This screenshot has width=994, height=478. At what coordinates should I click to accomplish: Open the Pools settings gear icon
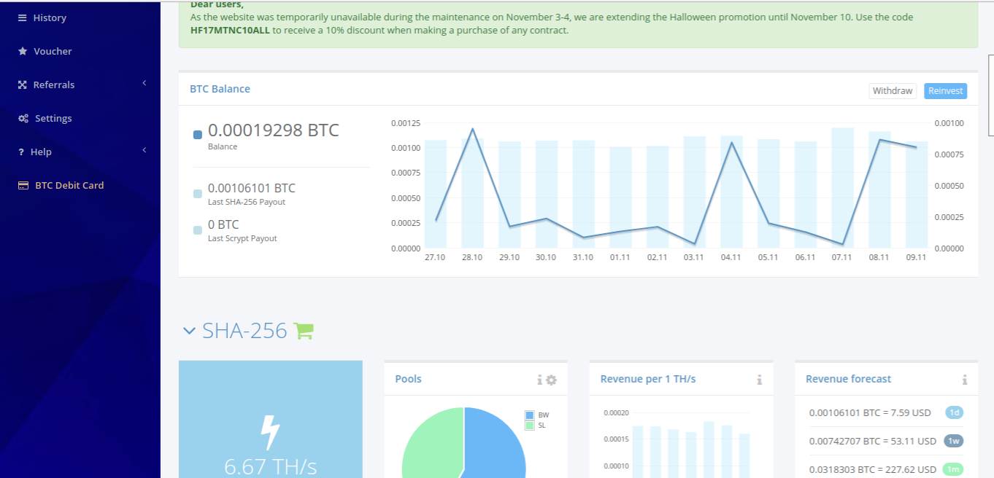tap(551, 380)
